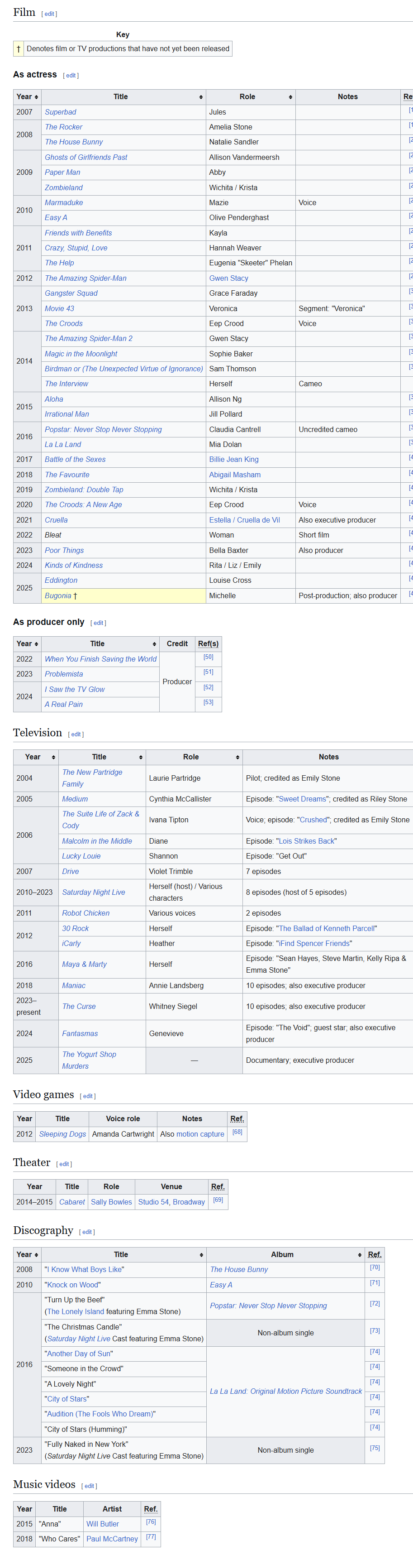The width and height of the screenshot is (413, 1560).
Task: Sort Television table by Year arrows
Action: (x=53, y=757)
